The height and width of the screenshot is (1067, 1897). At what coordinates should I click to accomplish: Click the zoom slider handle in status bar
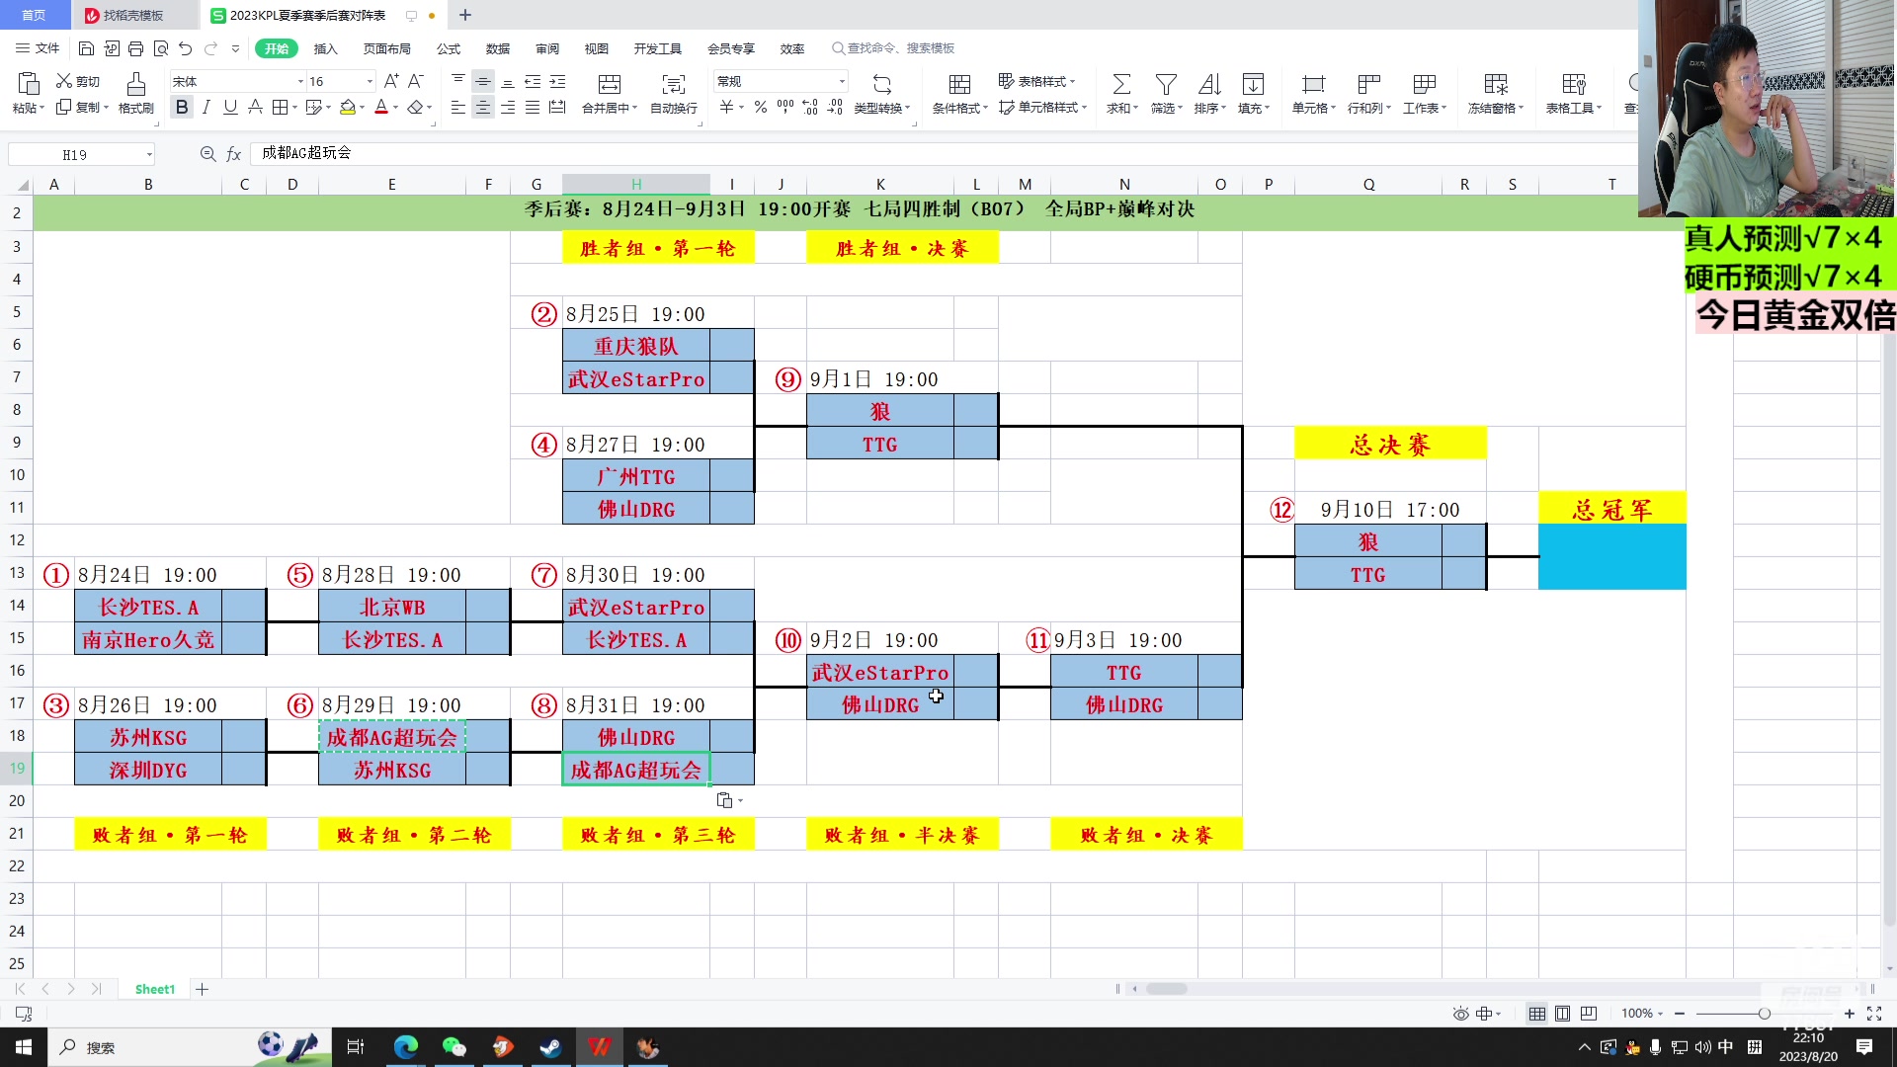1764,1014
